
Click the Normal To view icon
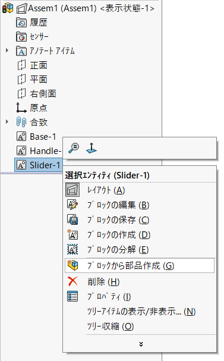[x=92, y=148]
